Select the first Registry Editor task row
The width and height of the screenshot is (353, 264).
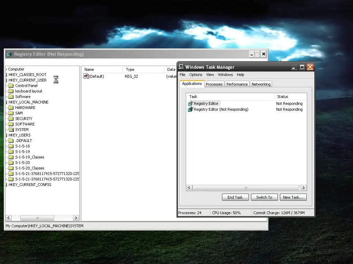[247, 103]
